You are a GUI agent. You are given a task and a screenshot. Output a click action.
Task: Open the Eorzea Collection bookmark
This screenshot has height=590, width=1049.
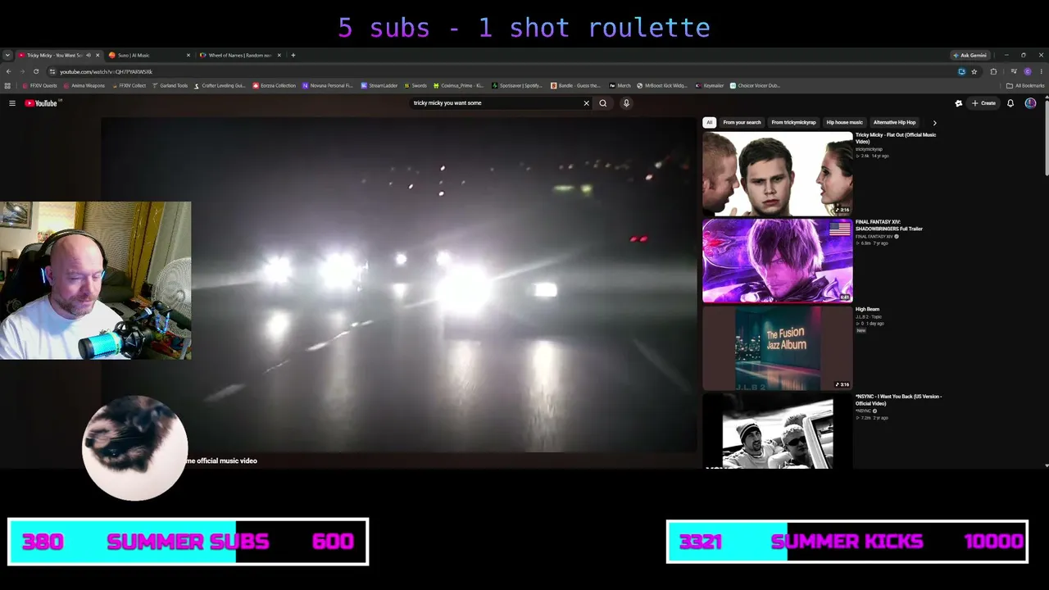click(275, 85)
